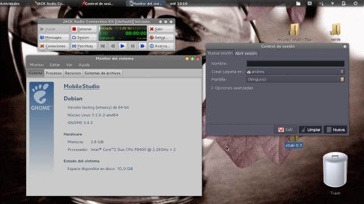Click the Nueva sesión tab
The width and height of the screenshot is (364, 204).
220,53
